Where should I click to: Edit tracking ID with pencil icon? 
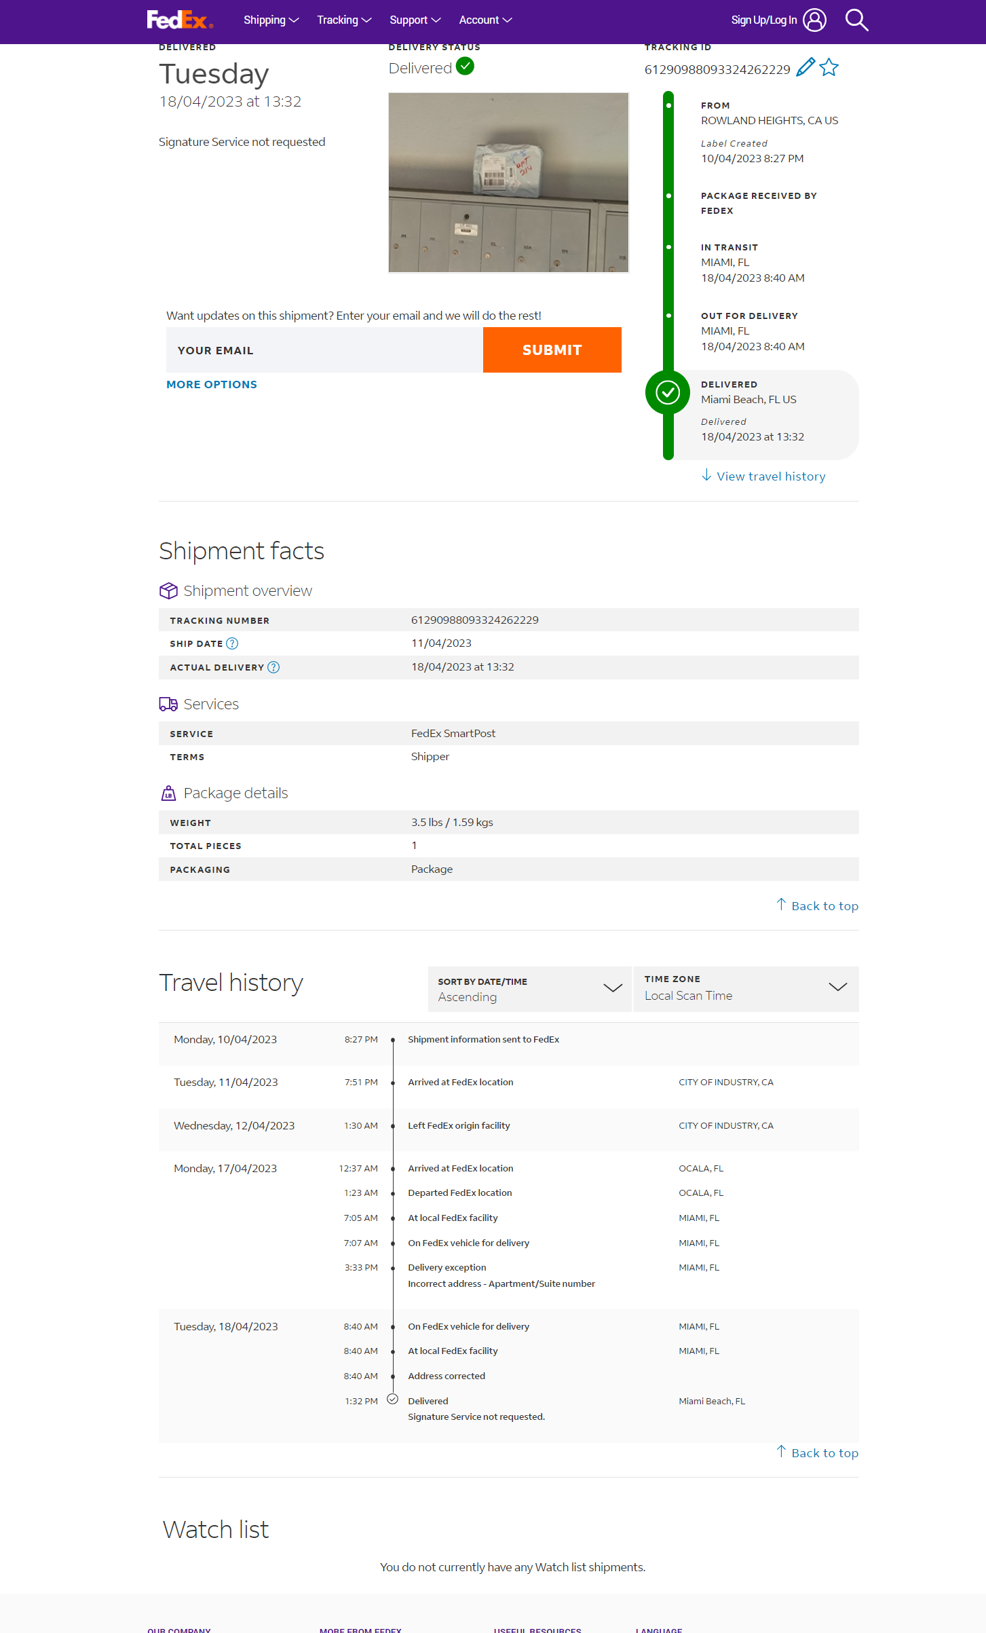coord(805,68)
